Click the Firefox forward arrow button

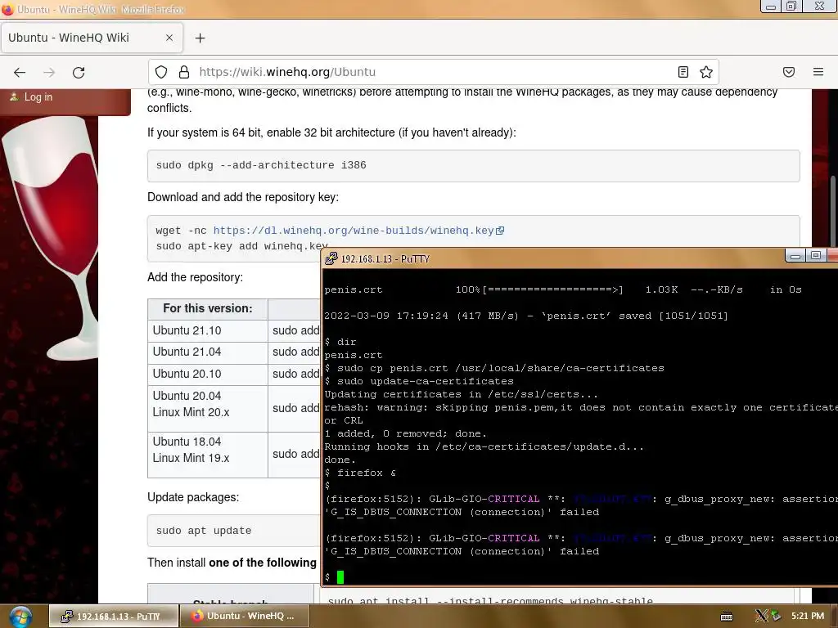[x=49, y=72]
